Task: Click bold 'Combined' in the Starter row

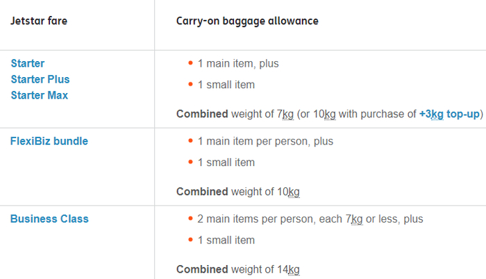Action: click(x=202, y=114)
